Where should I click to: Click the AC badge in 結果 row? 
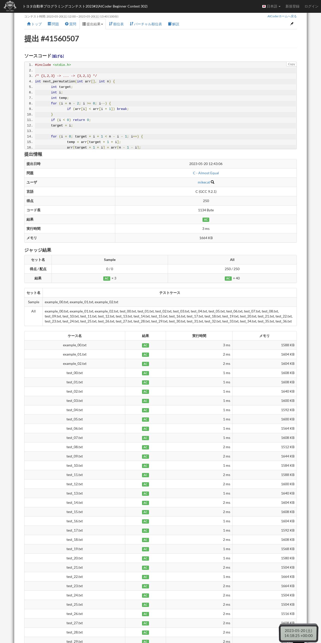point(206,220)
